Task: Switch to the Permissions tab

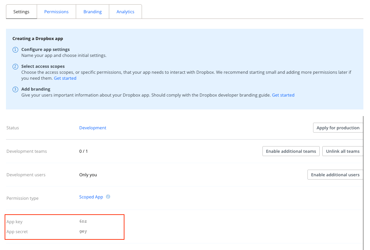Action: [56, 12]
